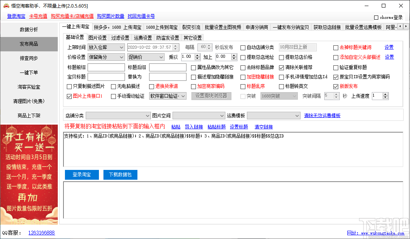This screenshot has width=410, height=239.
Task: Enable 手动滑动验证 checkbox
Action: coord(114,97)
